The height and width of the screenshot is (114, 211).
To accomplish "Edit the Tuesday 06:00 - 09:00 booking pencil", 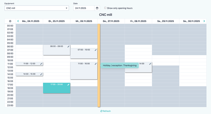I will [68, 46].
